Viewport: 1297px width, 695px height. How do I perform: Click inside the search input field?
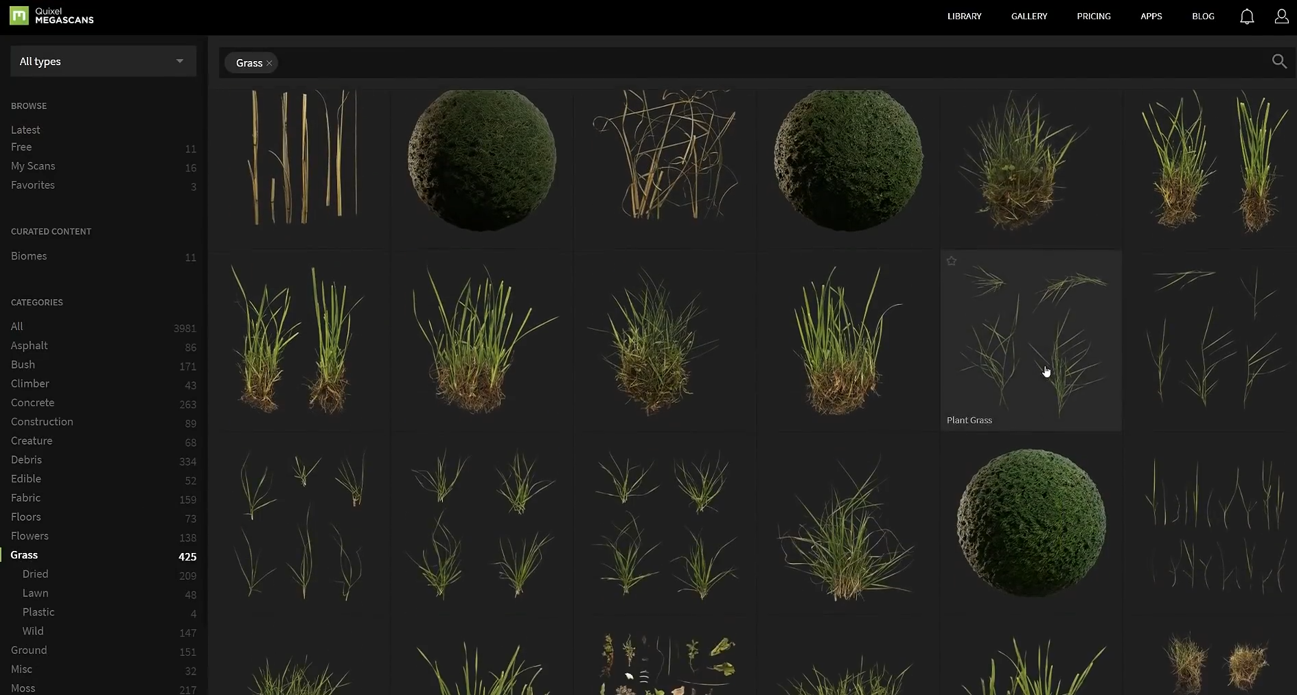point(755,62)
